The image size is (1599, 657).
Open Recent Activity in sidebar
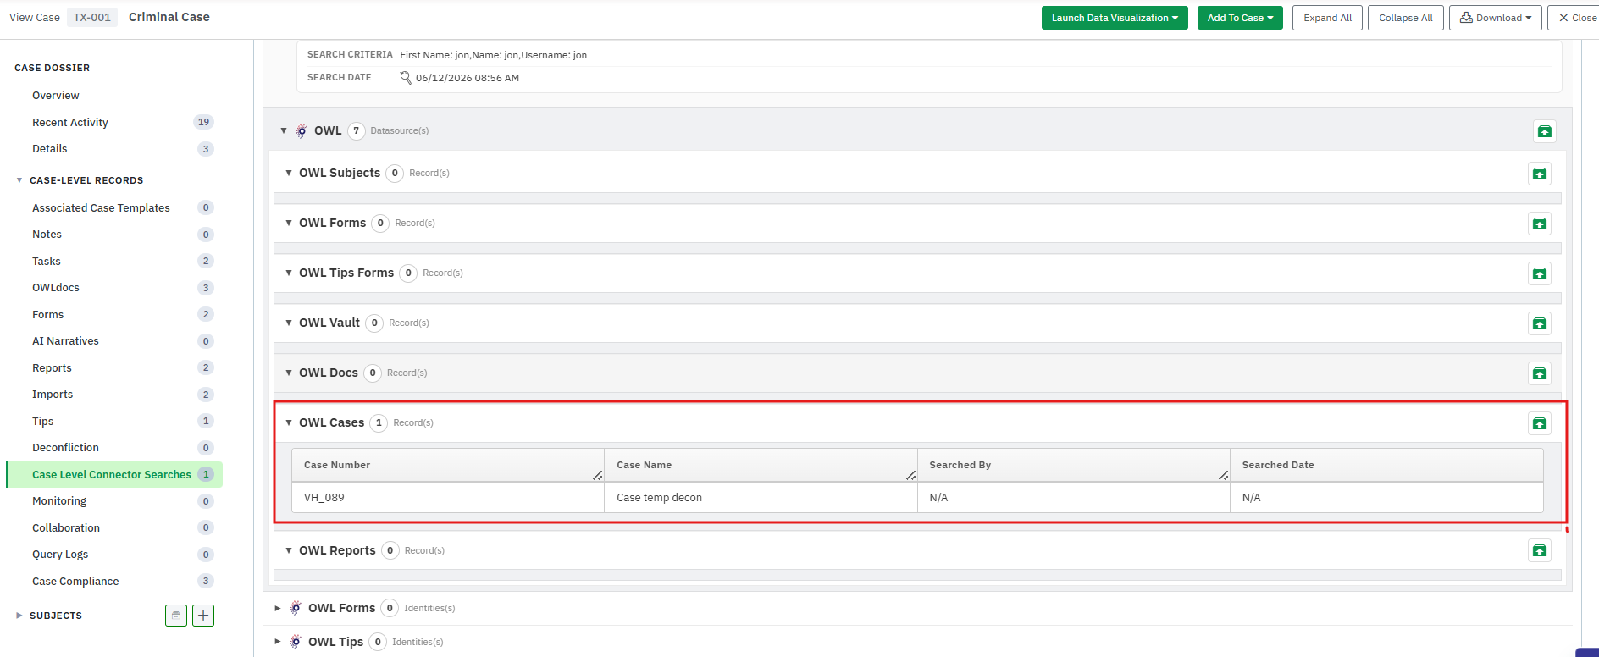coord(70,123)
